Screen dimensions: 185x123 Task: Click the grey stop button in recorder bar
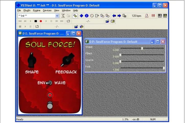[20, 27]
